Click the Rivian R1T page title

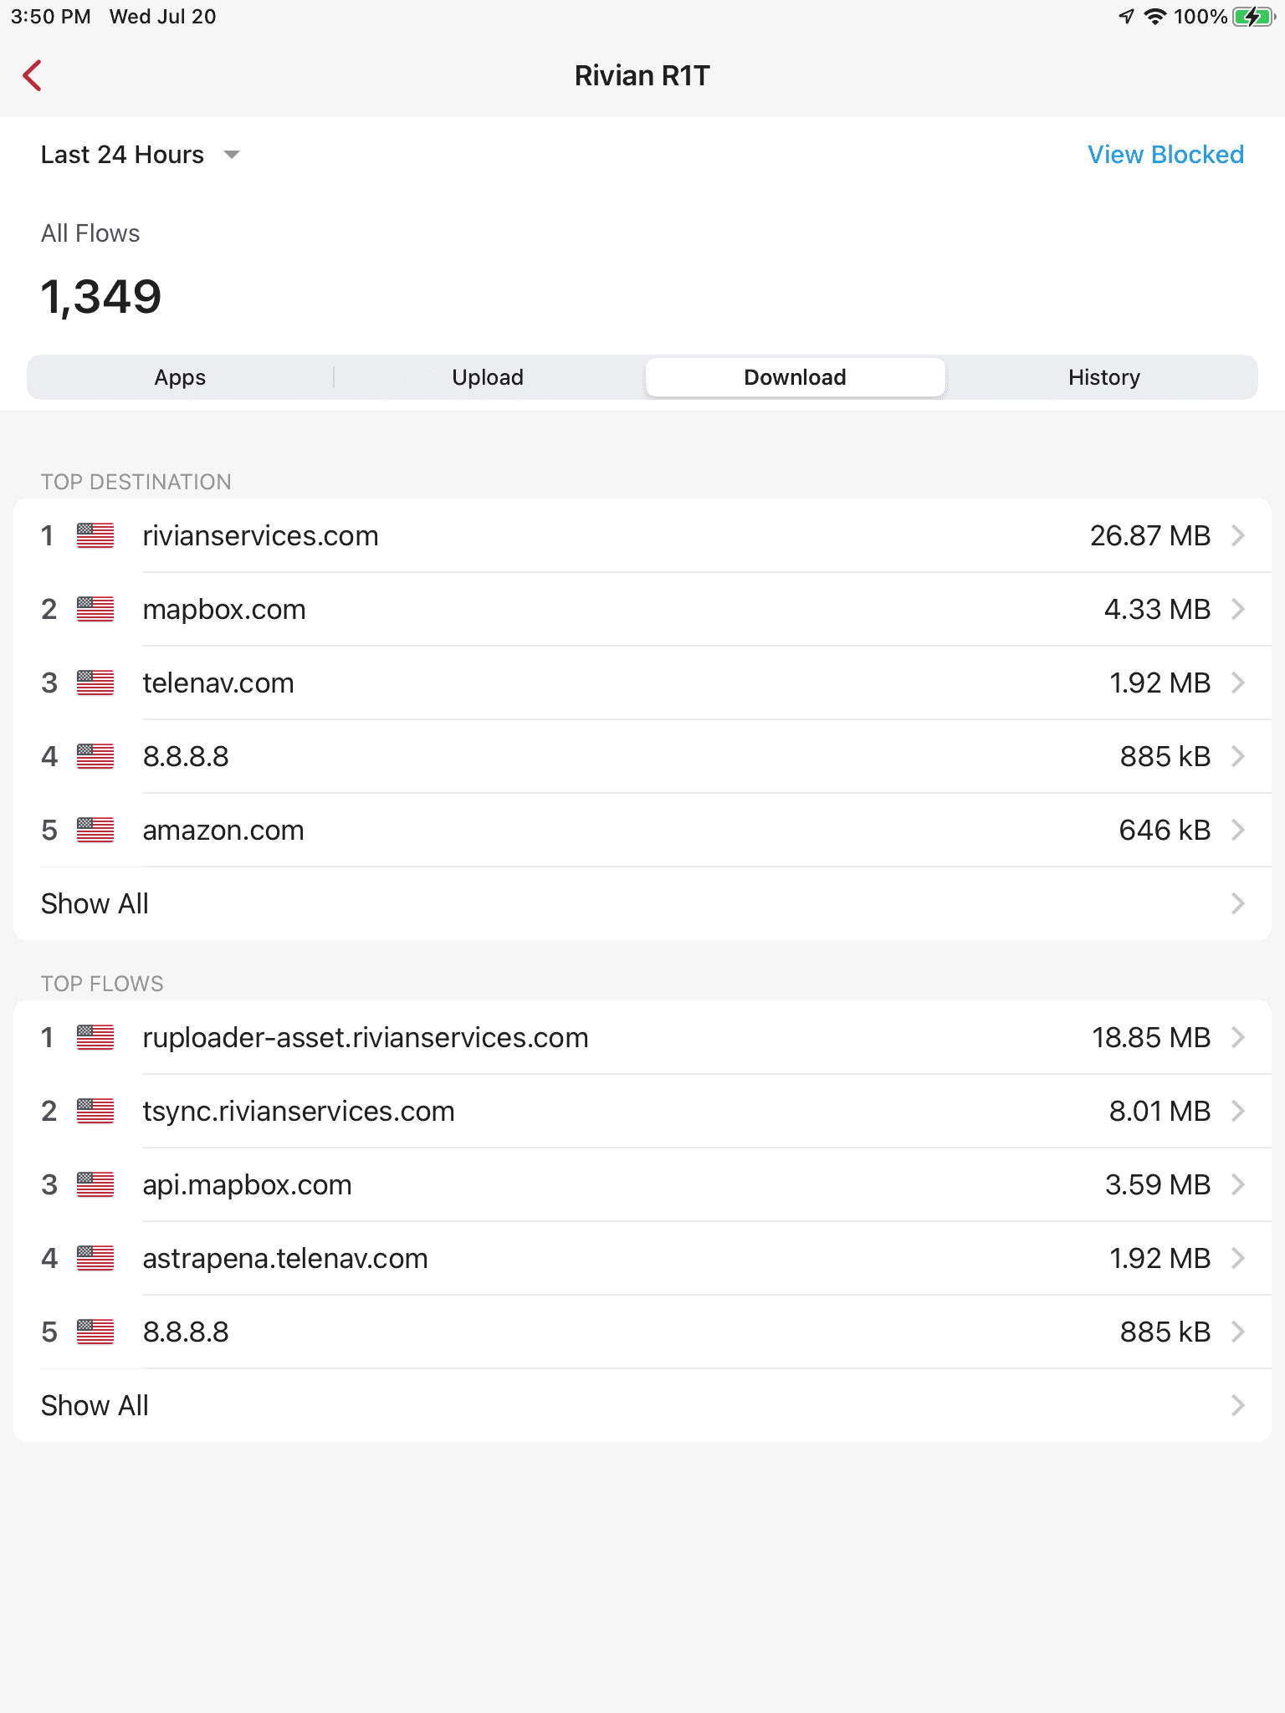(x=642, y=75)
